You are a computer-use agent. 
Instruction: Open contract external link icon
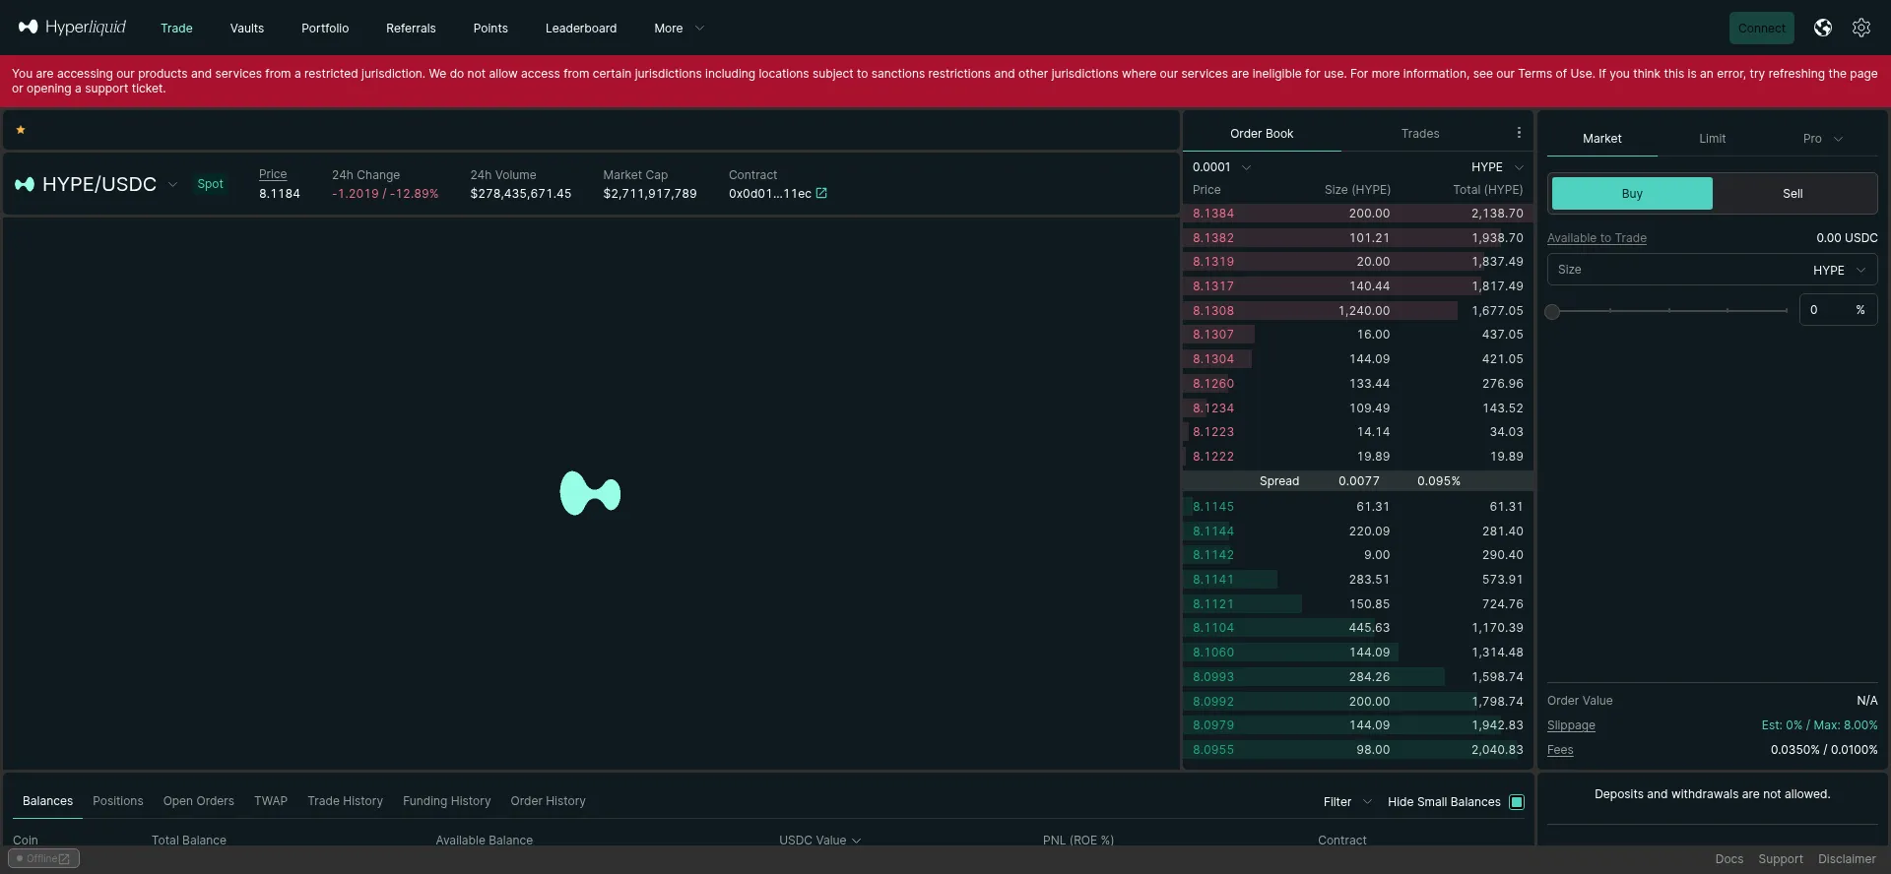(x=821, y=194)
